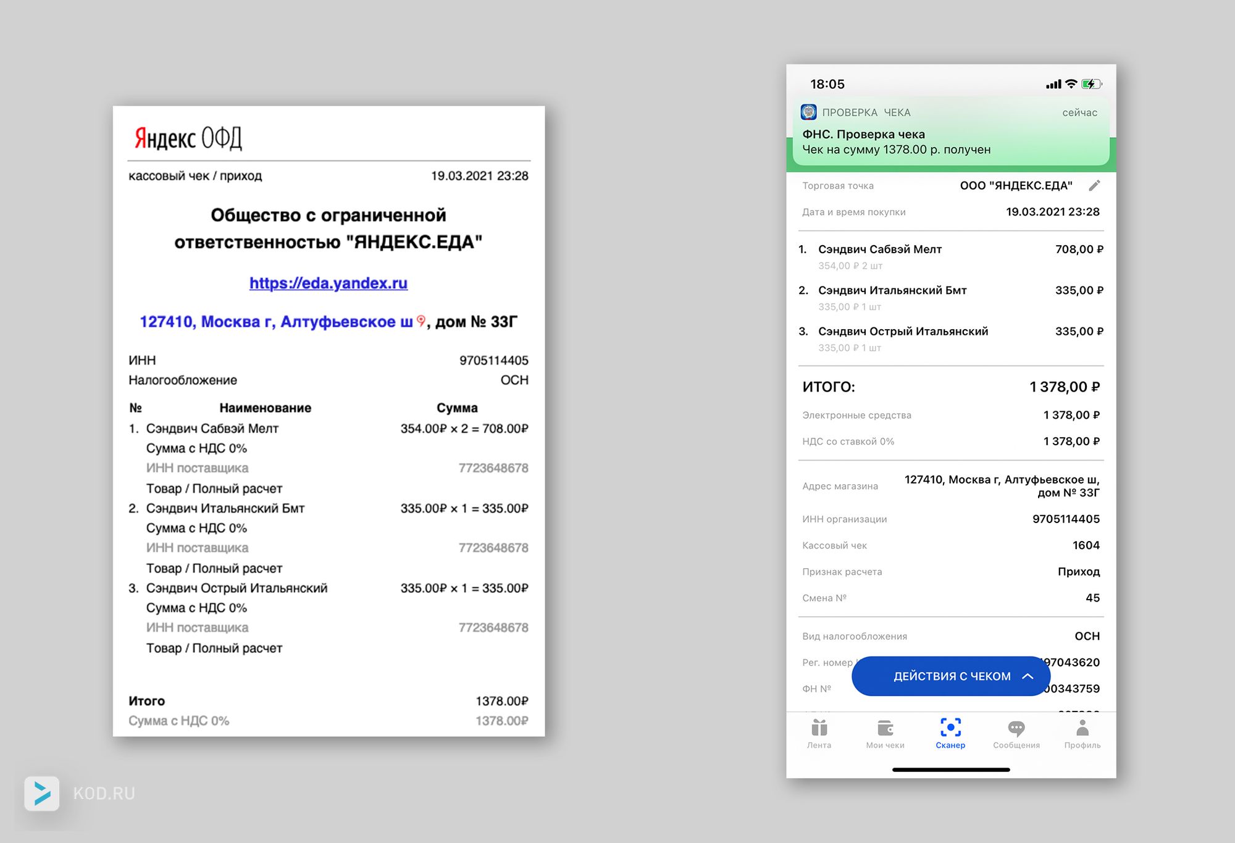
Task: Click the company name Общество с ограниченной ответственностью
Action: (x=329, y=228)
